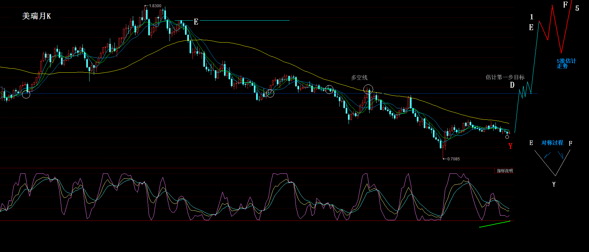
Task: Select the green divergence line under indicator
Action: (495, 224)
